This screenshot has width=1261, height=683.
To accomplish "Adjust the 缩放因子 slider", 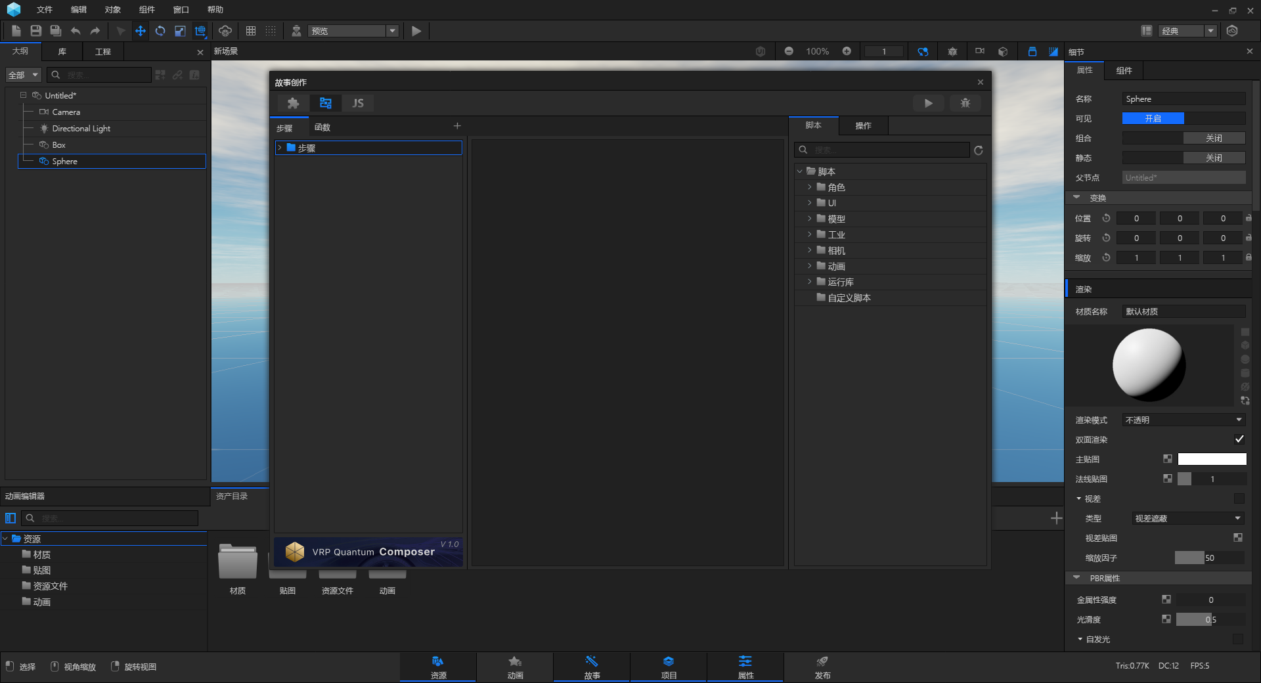I will coord(1210,558).
